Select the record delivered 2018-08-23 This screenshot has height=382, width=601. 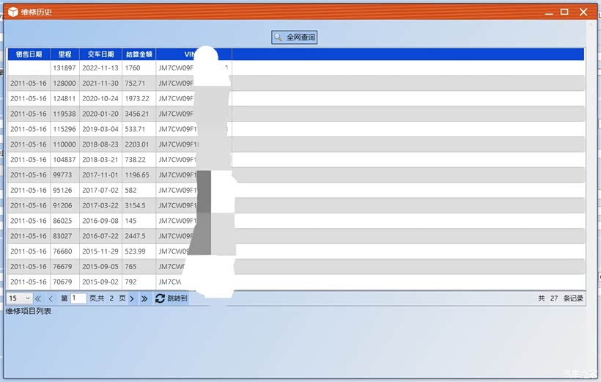click(x=100, y=144)
